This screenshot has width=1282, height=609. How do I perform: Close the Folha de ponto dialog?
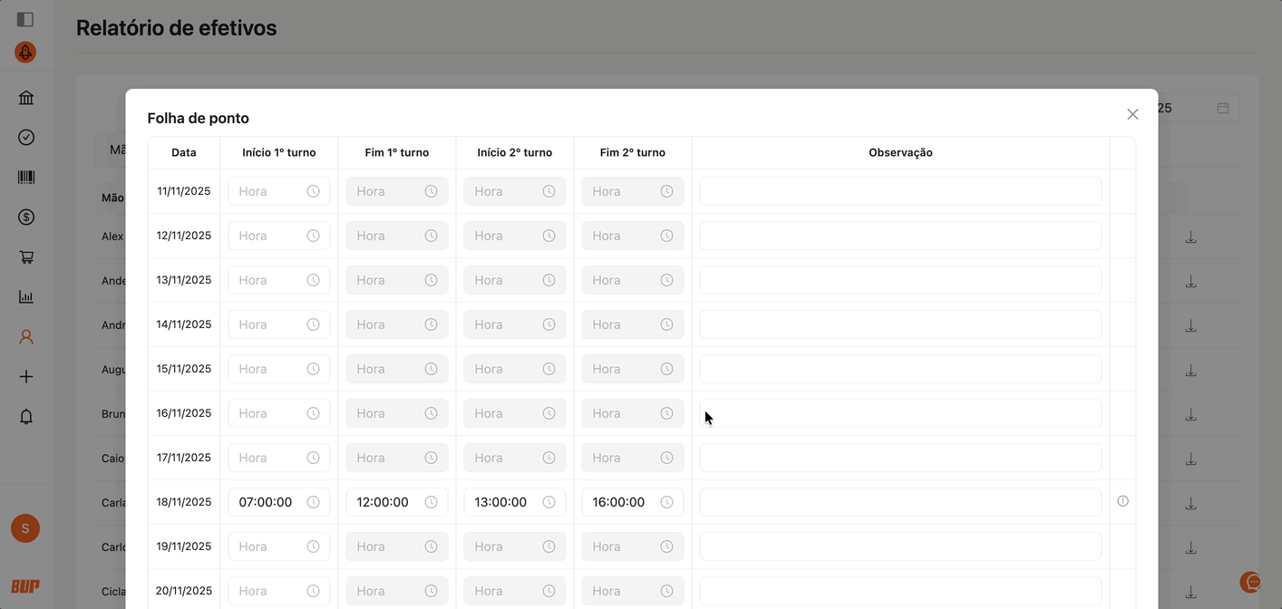pyautogui.click(x=1132, y=114)
